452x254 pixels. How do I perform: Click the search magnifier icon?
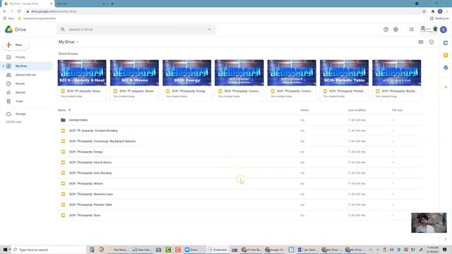point(63,30)
